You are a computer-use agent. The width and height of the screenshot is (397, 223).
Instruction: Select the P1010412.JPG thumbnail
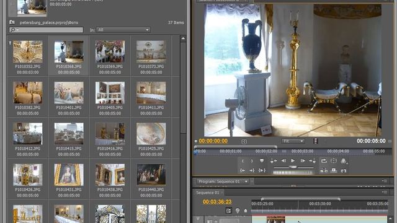click(x=27, y=134)
